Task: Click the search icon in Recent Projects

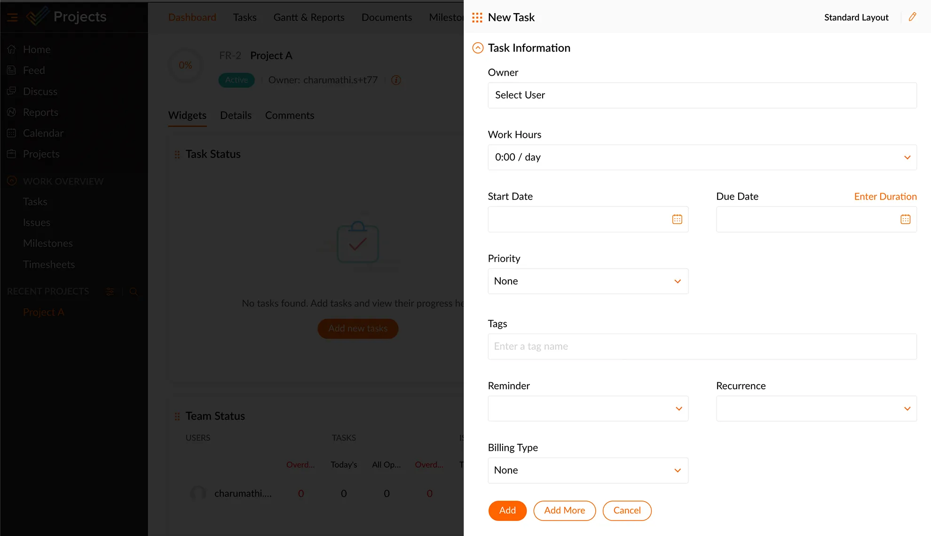Action: (134, 291)
